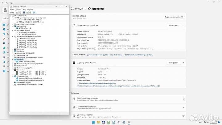This screenshot has height=125, width=222.
Task: Open 'Диспетчер устройств' row in Settings
Action: pyautogui.click(x=128, y=116)
